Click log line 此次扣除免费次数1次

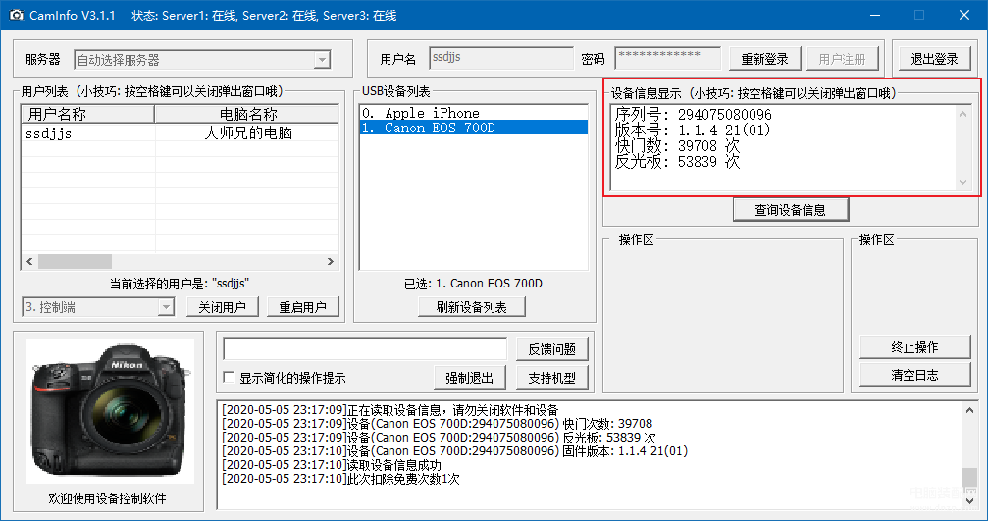pos(340,480)
